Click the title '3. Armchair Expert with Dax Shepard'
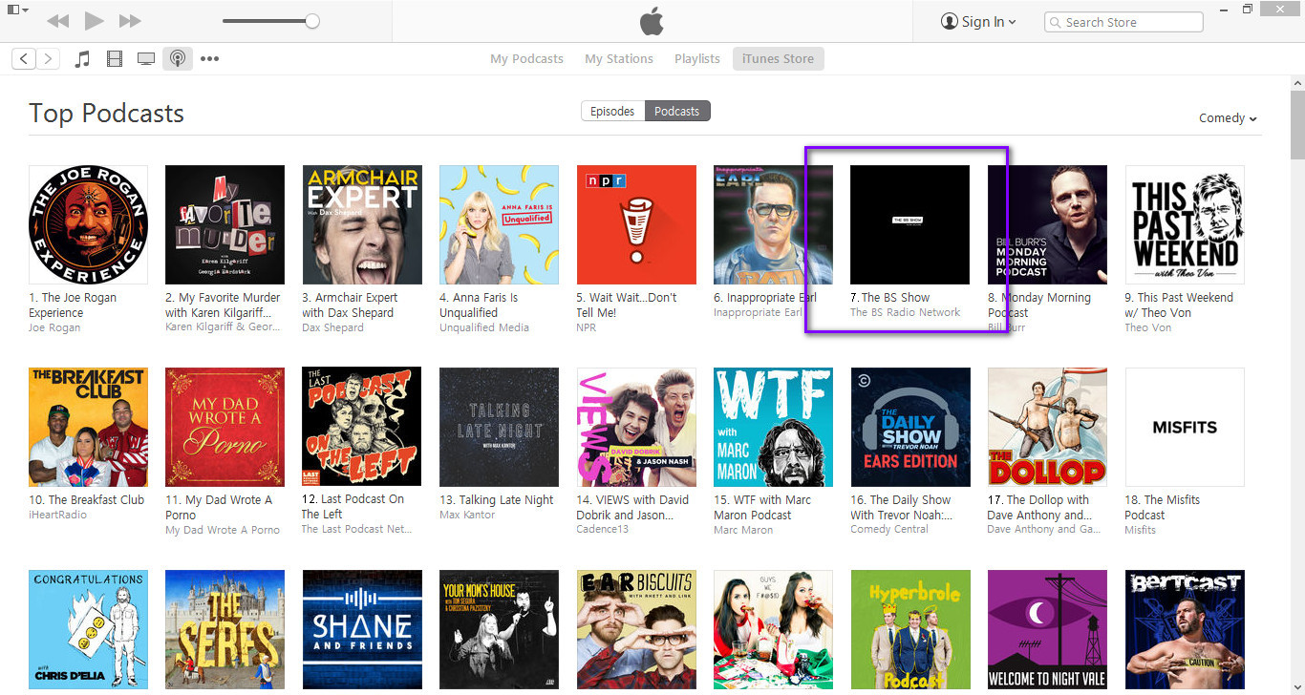 click(x=350, y=305)
